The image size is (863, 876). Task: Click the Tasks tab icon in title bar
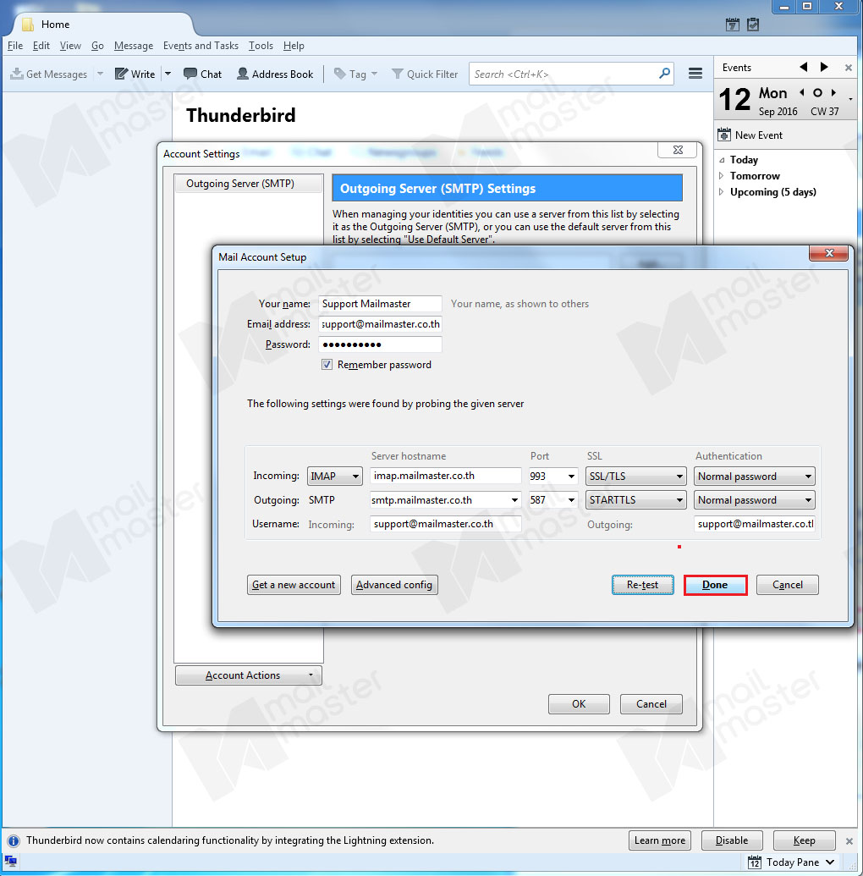click(753, 25)
